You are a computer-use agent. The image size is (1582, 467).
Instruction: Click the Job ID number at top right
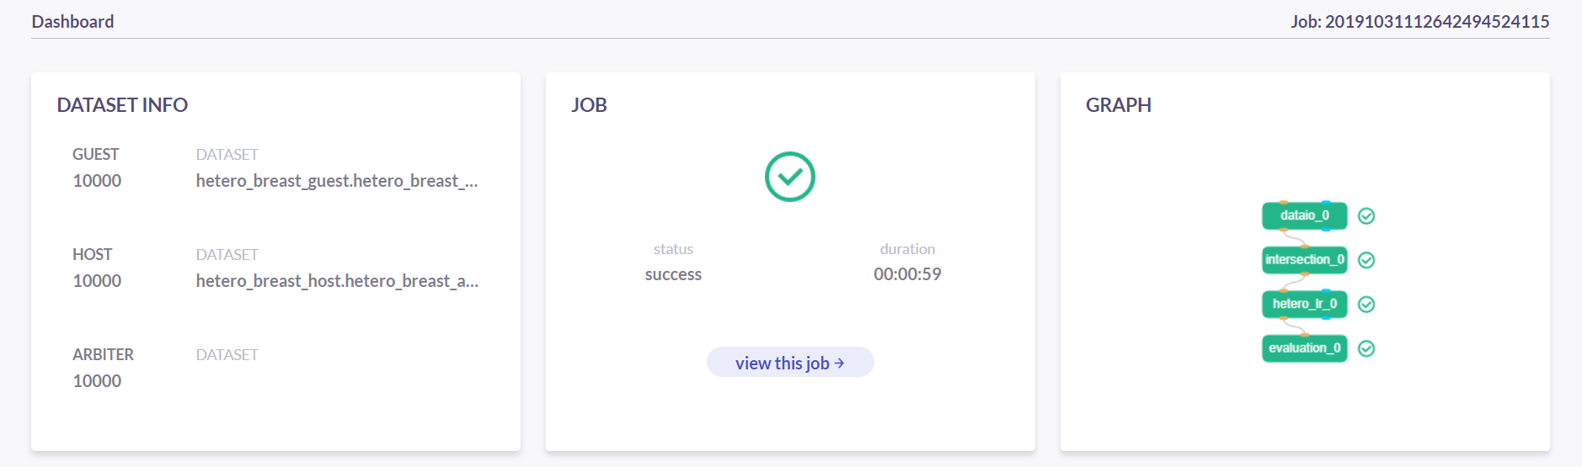pos(1436,22)
